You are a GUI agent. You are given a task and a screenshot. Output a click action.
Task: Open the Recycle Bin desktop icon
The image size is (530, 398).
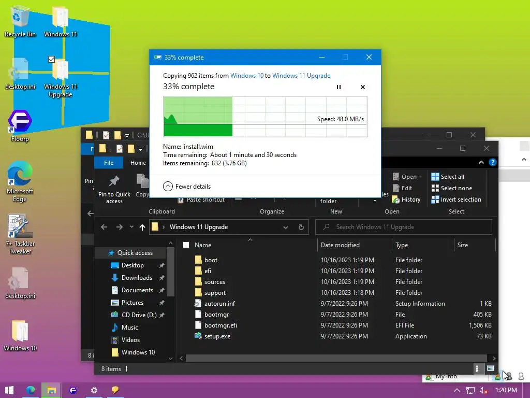[x=20, y=21]
